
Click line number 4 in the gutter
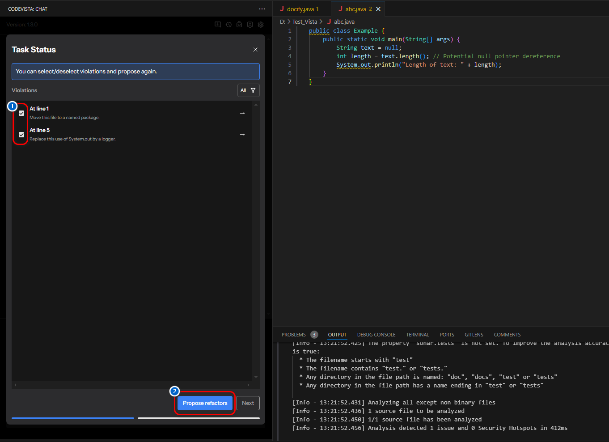click(x=290, y=56)
